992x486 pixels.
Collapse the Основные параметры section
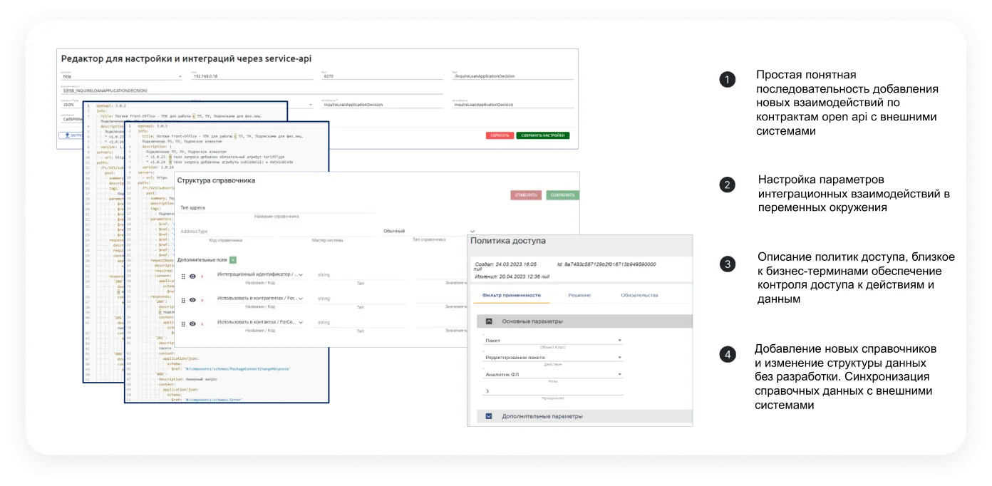pyautogui.click(x=490, y=321)
